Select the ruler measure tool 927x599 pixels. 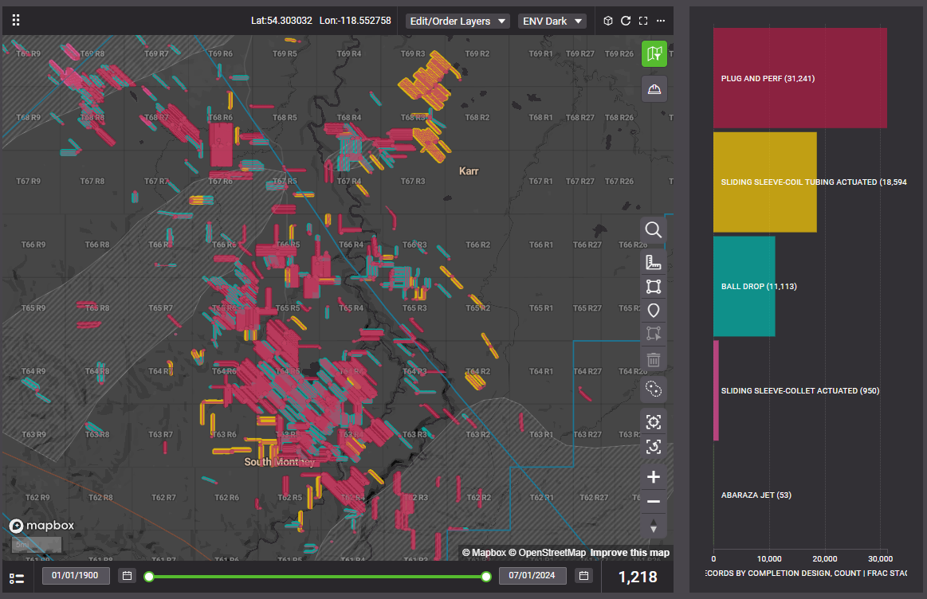(x=654, y=262)
